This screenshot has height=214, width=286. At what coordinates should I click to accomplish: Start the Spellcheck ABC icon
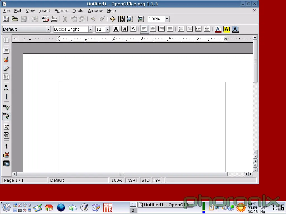tap(6, 107)
